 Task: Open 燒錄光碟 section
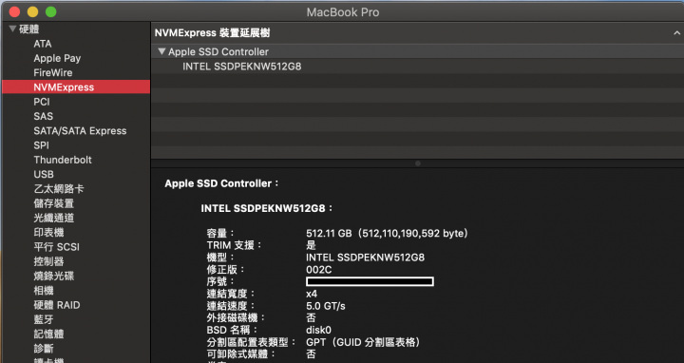(53, 276)
